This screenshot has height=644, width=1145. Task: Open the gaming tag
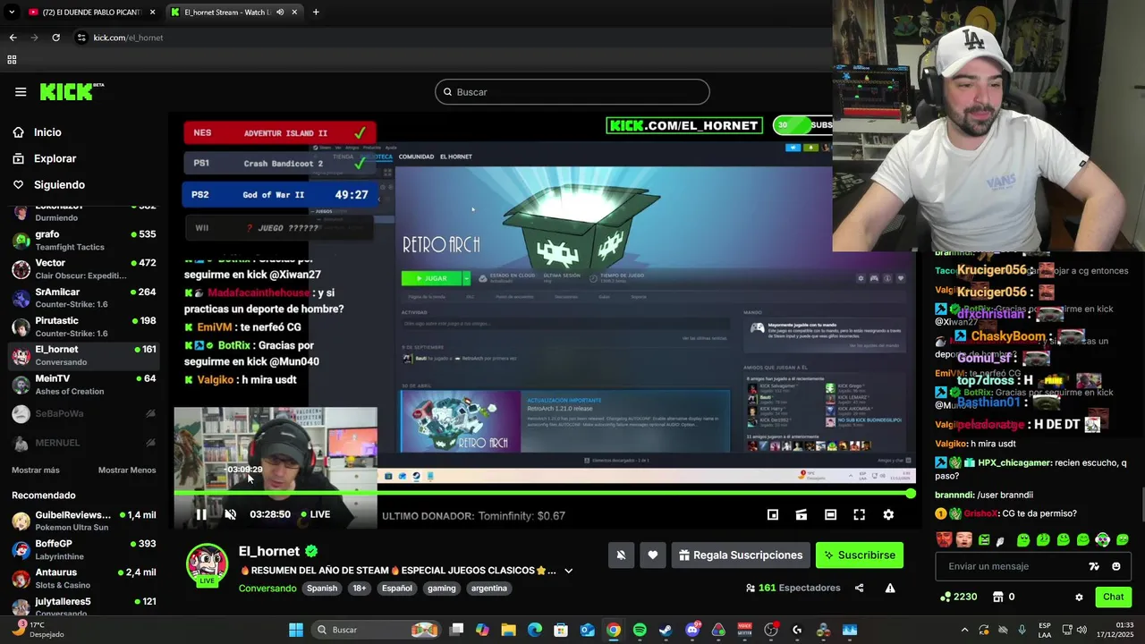[x=442, y=589]
